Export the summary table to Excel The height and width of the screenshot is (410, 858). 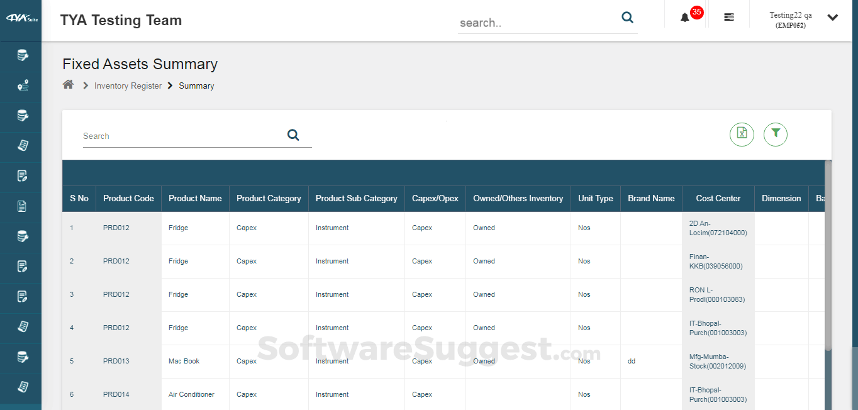(742, 135)
